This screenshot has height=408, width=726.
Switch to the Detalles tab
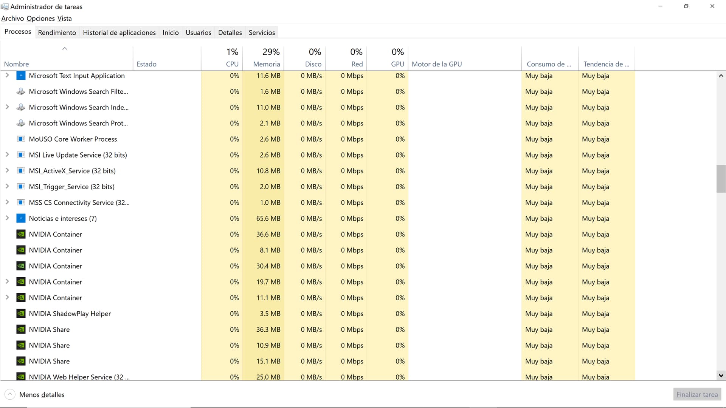[x=230, y=32]
